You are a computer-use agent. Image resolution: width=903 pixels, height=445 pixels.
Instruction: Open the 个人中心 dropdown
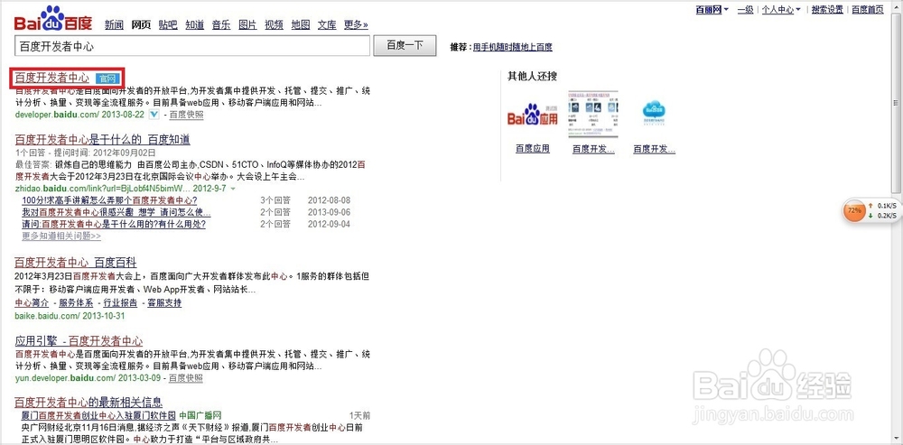pyautogui.click(x=781, y=10)
